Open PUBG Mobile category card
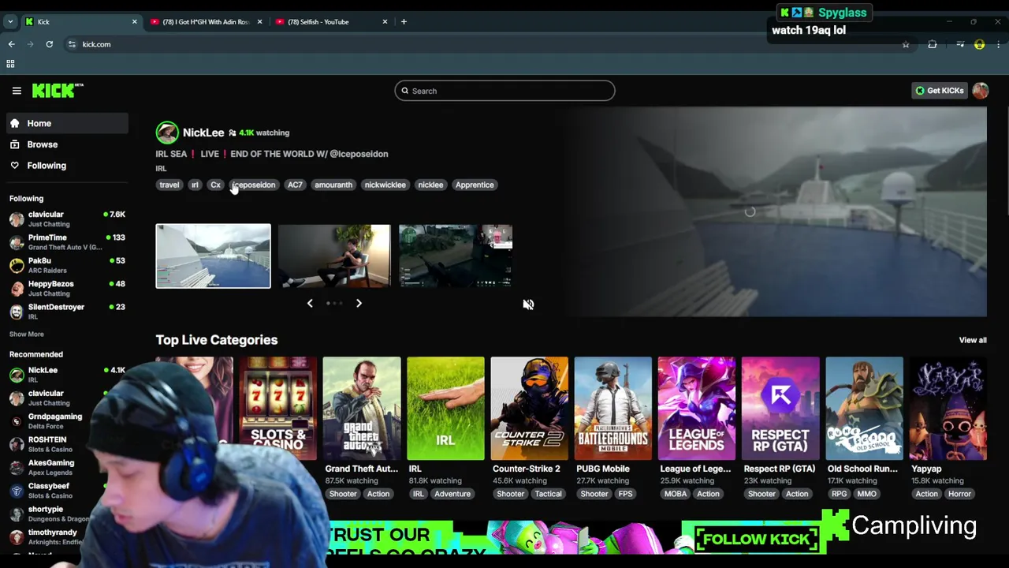The width and height of the screenshot is (1009, 568). [x=613, y=409]
